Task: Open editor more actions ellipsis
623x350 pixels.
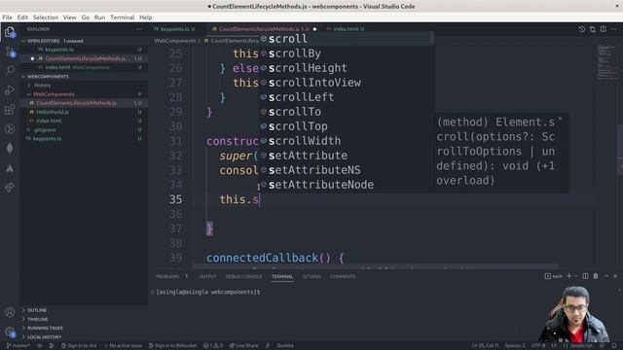Action: (614, 29)
